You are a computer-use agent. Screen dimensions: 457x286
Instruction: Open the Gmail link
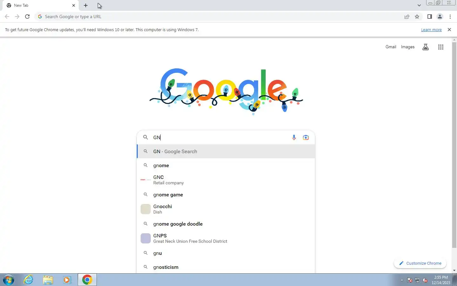[x=391, y=47]
